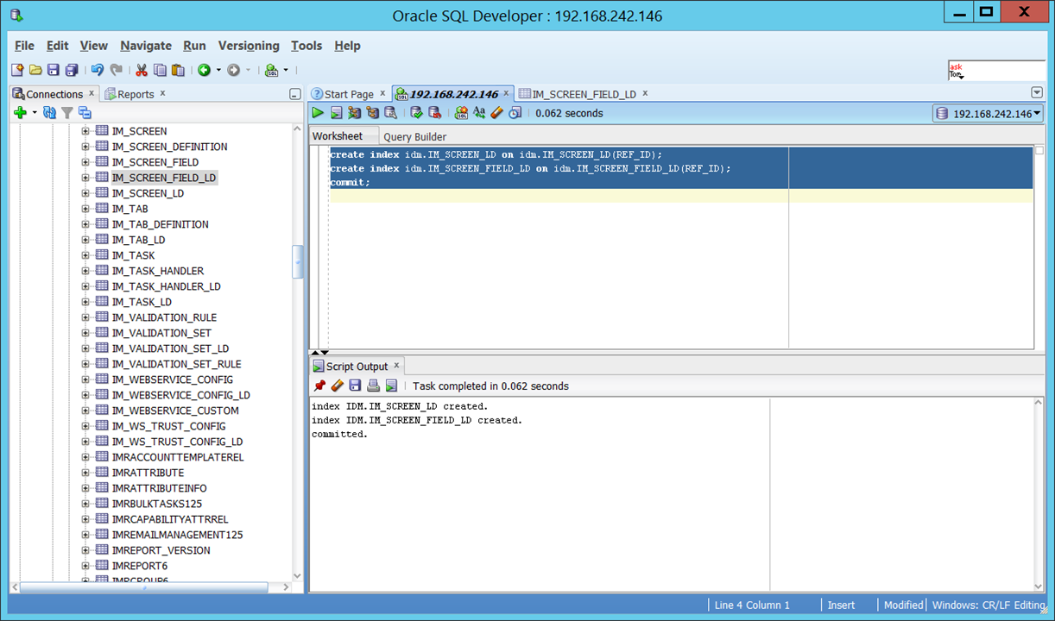This screenshot has width=1055, height=621.
Task: Click the green Back navigation arrow
Action: coord(205,70)
